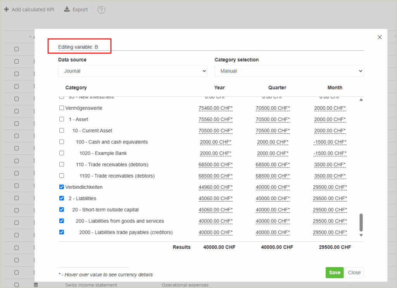Click the Editing variable: B title

click(x=78, y=47)
